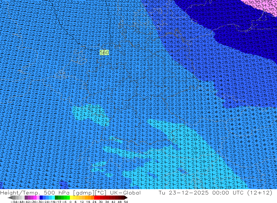Click the 54 value label on the temperature scale
This screenshot has height=203, width=277.
coord(126,202)
